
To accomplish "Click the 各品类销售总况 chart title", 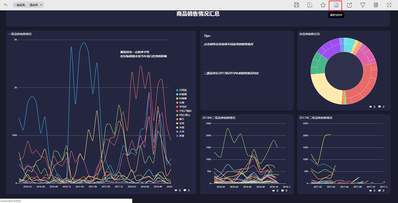I will (309, 34).
